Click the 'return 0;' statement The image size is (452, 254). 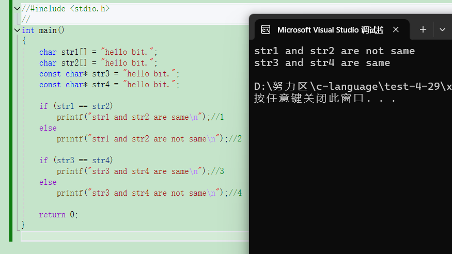point(58,215)
